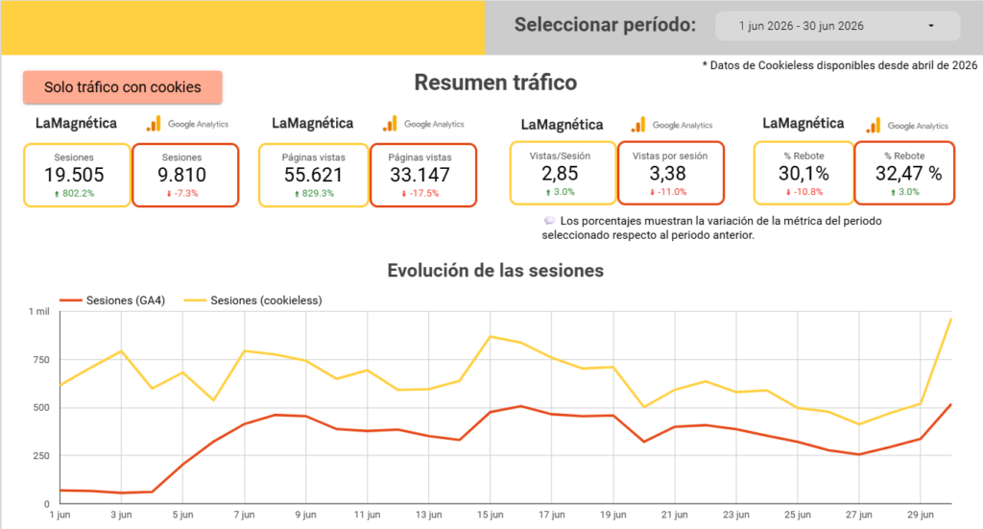Click the green up arrow next to 802.2%
The image size is (983, 529).
57,194
